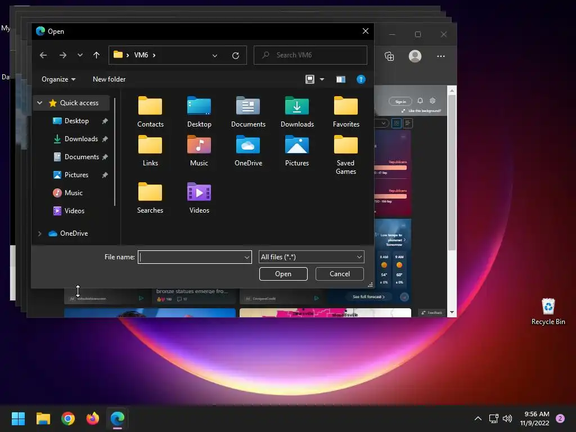Click the Edge page vertical scrollbar
The image size is (576, 432).
[x=452, y=201]
